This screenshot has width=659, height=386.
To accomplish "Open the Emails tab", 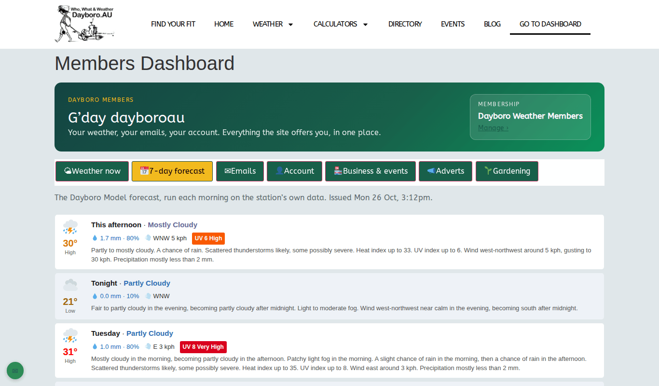I will 240,171.
